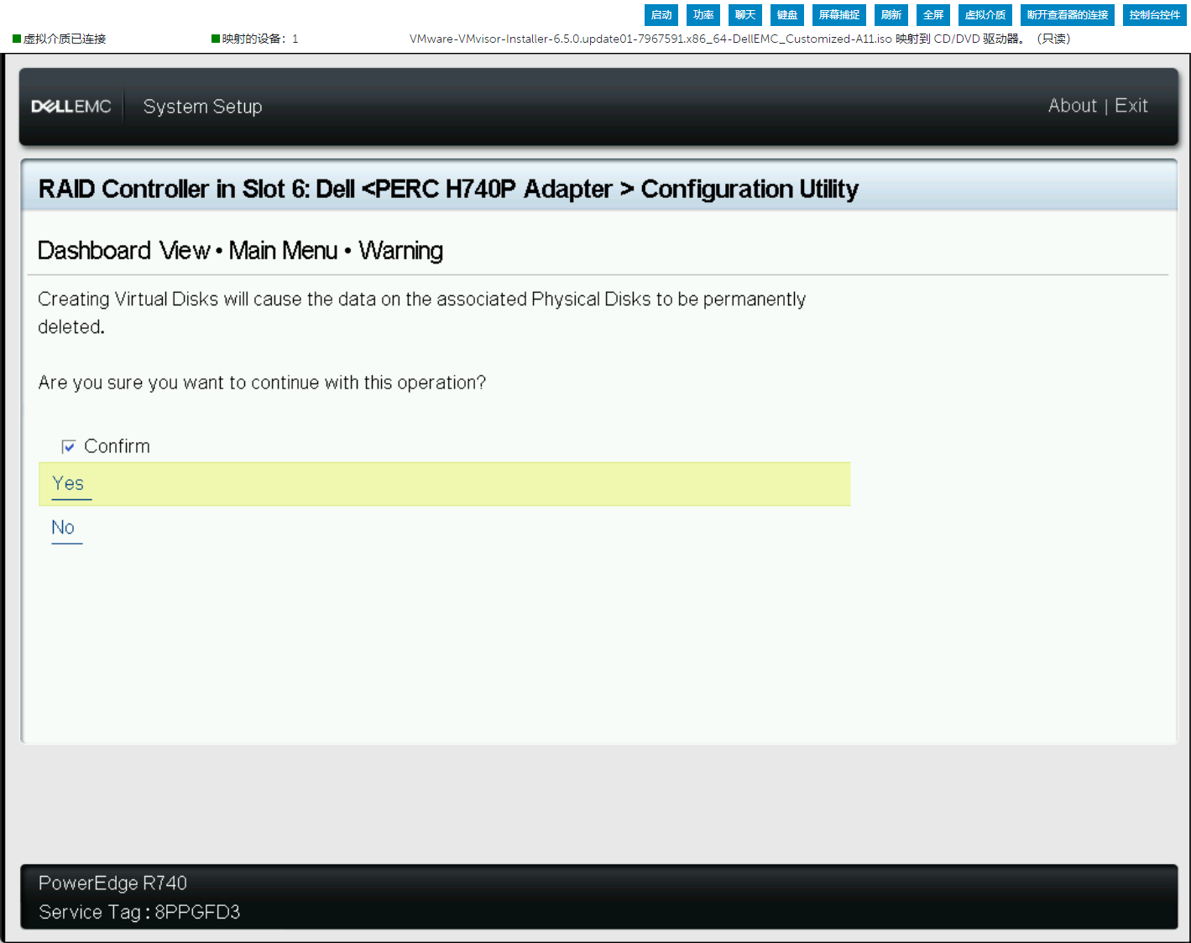
Task: Click the System Setup header text
Action: click(x=202, y=107)
